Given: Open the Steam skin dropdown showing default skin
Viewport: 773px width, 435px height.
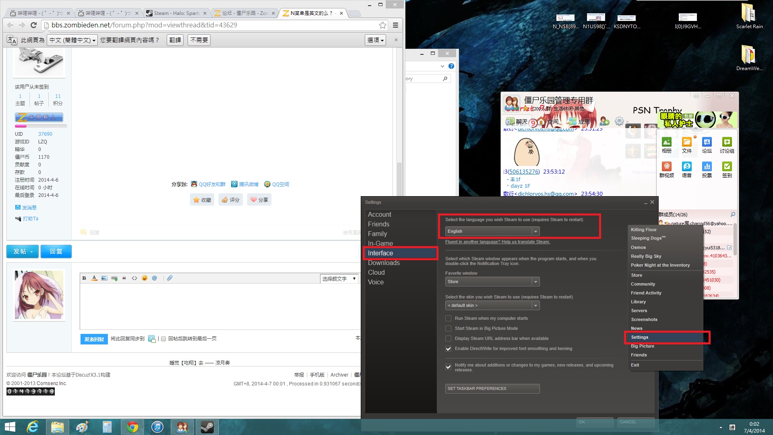Looking at the screenshot, I should [492, 305].
